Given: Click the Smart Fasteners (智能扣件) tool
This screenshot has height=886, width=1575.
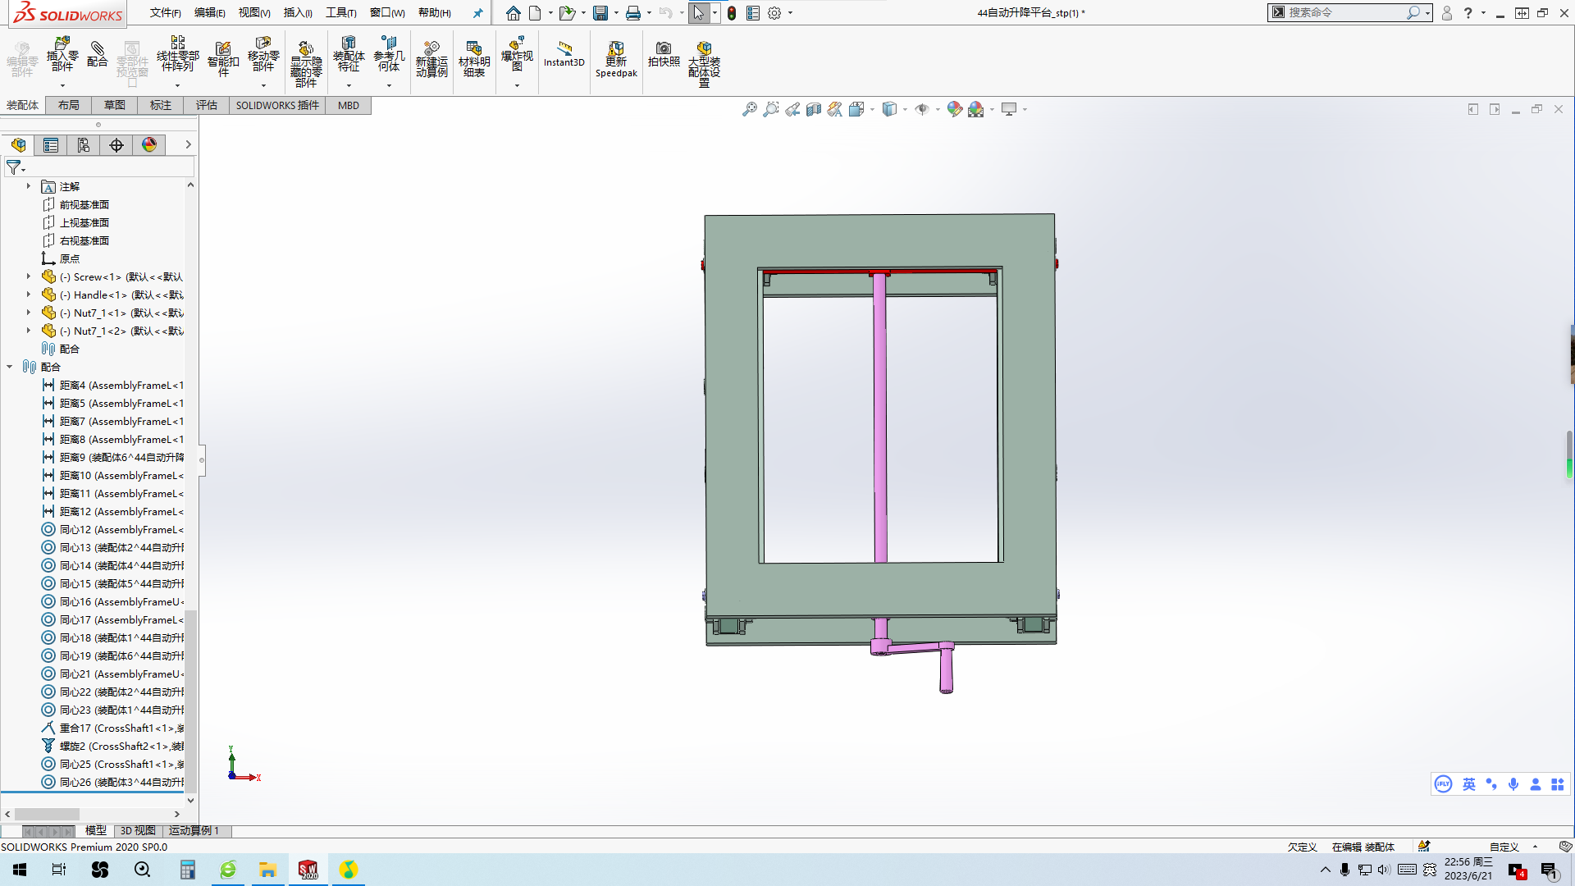Looking at the screenshot, I should point(223,57).
